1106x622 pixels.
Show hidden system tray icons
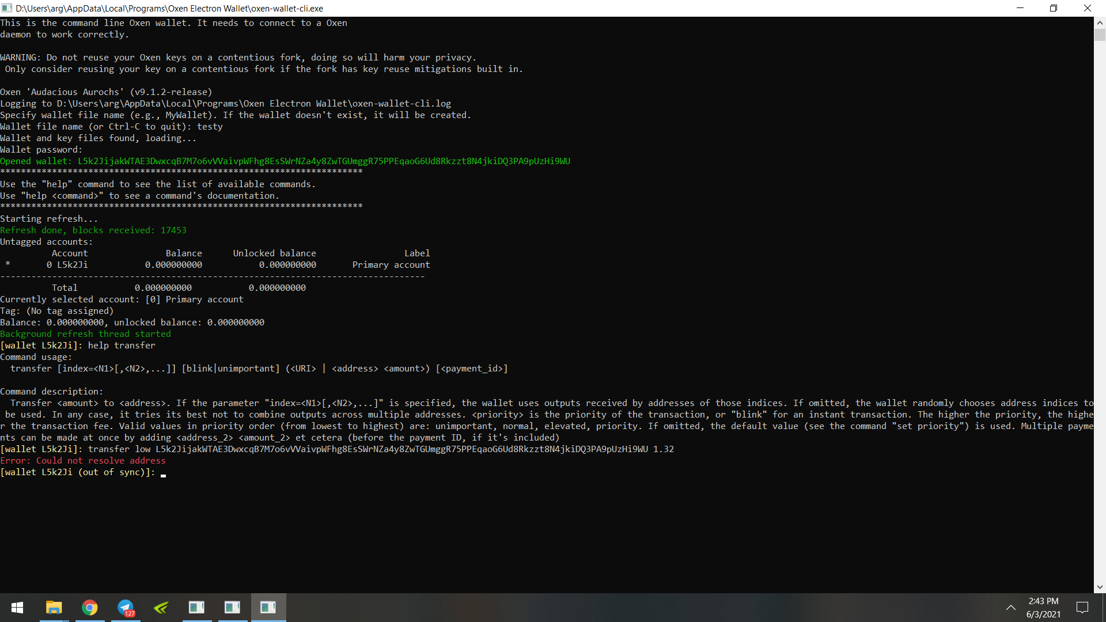(1010, 608)
